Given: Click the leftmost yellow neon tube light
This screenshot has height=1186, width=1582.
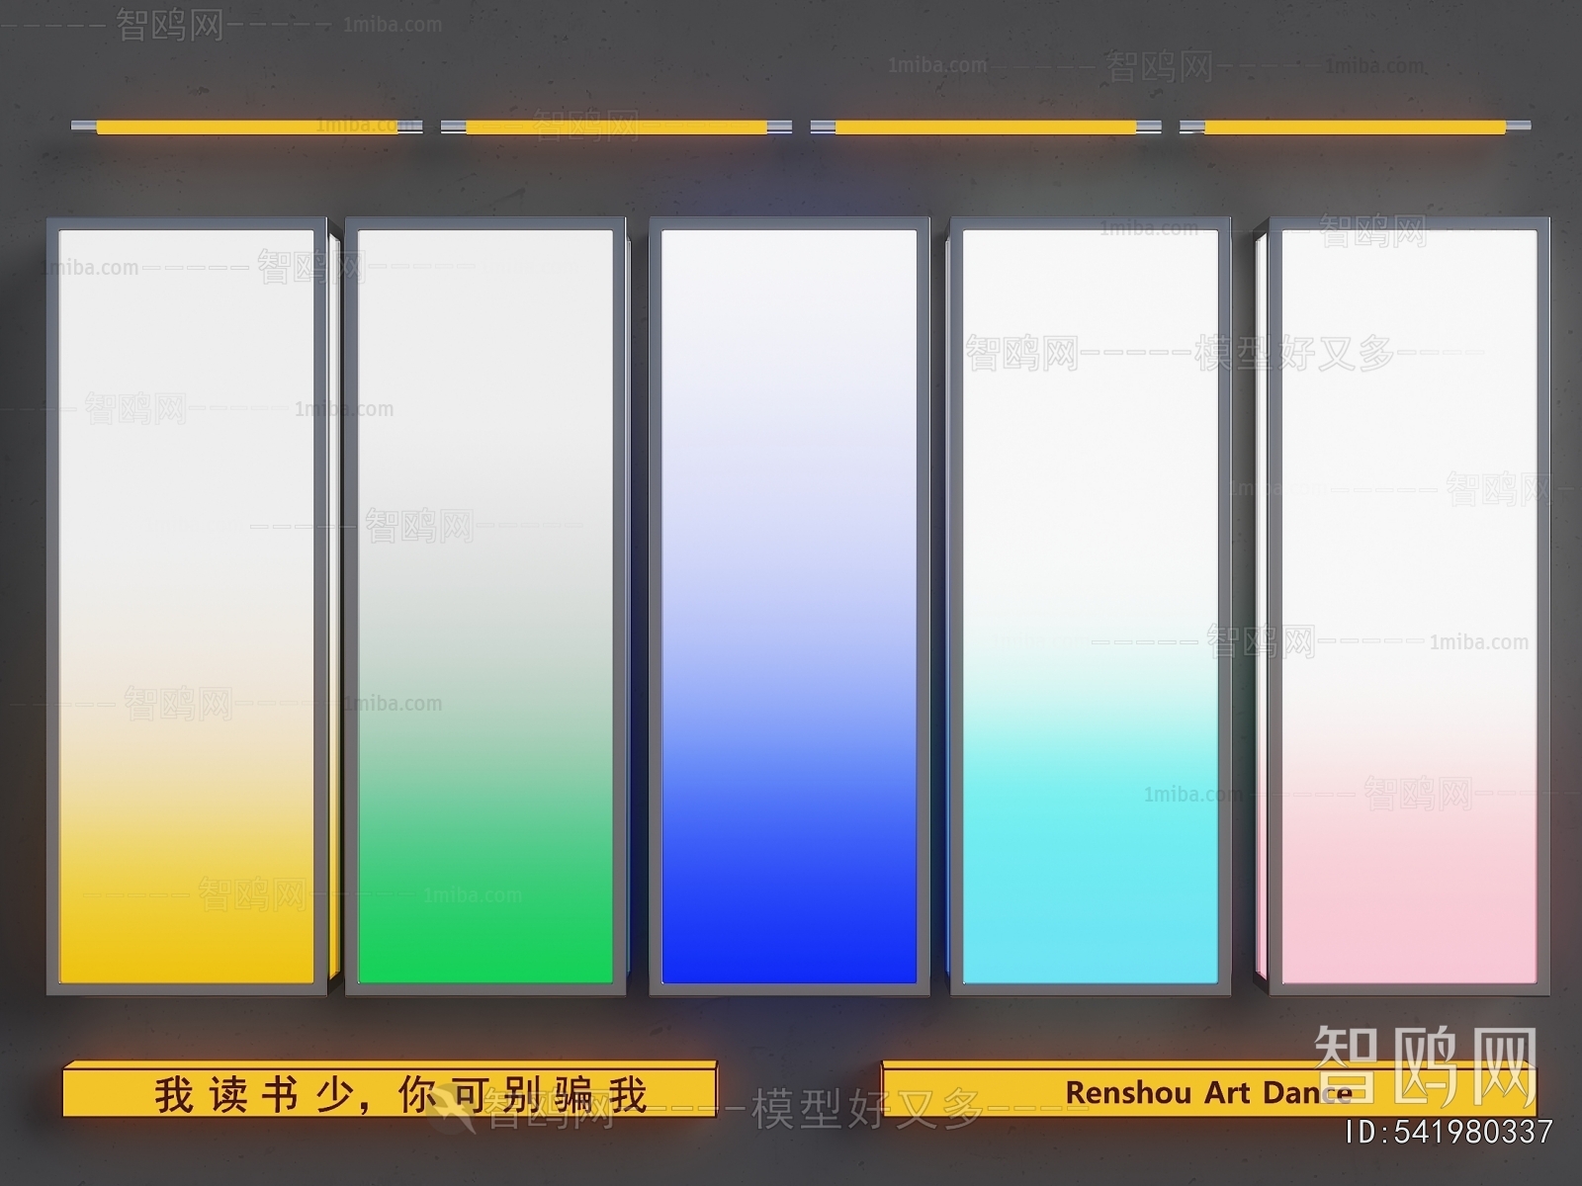Looking at the screenshot, I should [247, 126].
